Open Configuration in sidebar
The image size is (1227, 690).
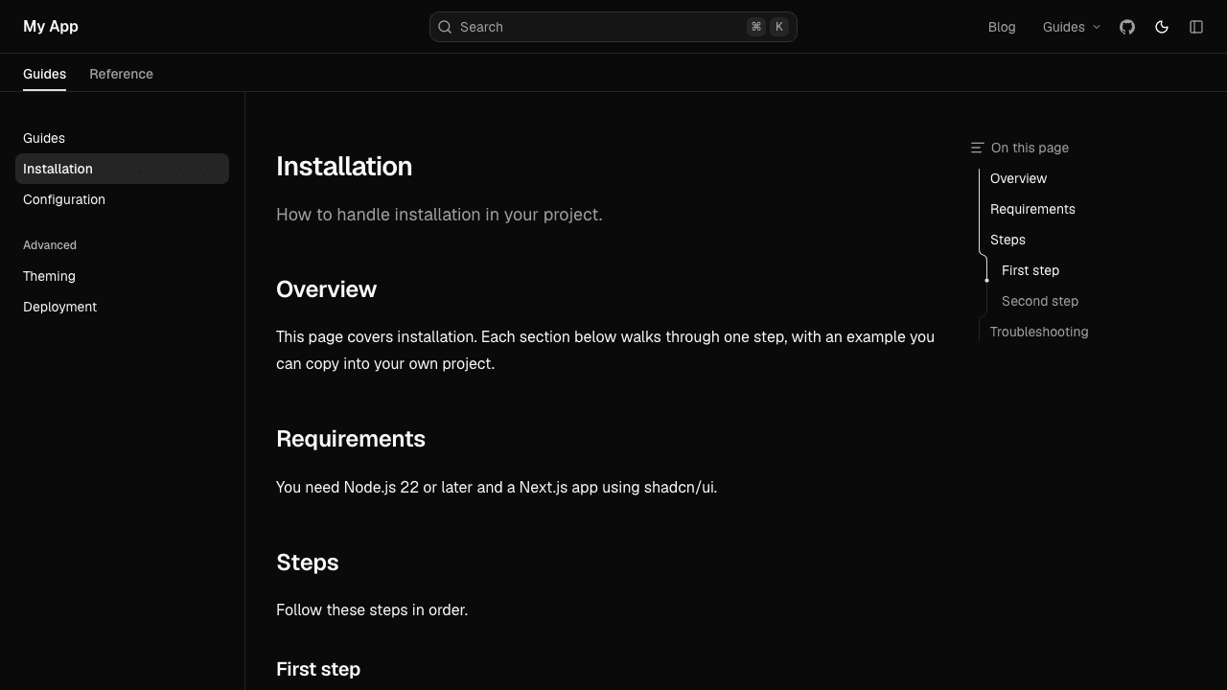(x=122, y=199)
